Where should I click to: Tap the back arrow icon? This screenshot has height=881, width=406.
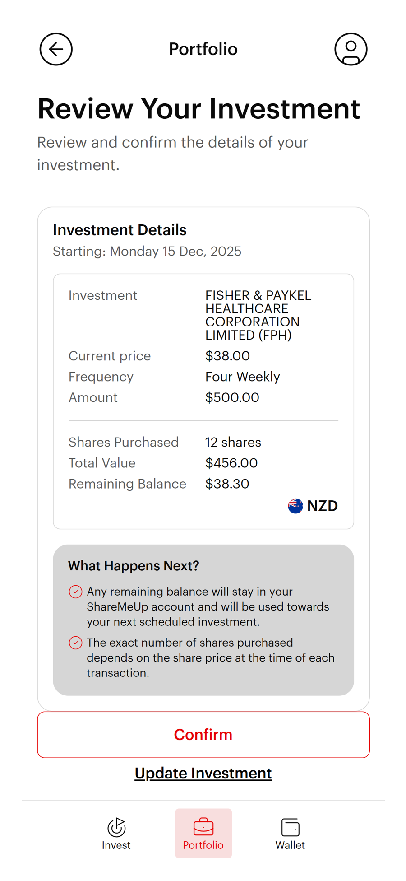(56, 49)
